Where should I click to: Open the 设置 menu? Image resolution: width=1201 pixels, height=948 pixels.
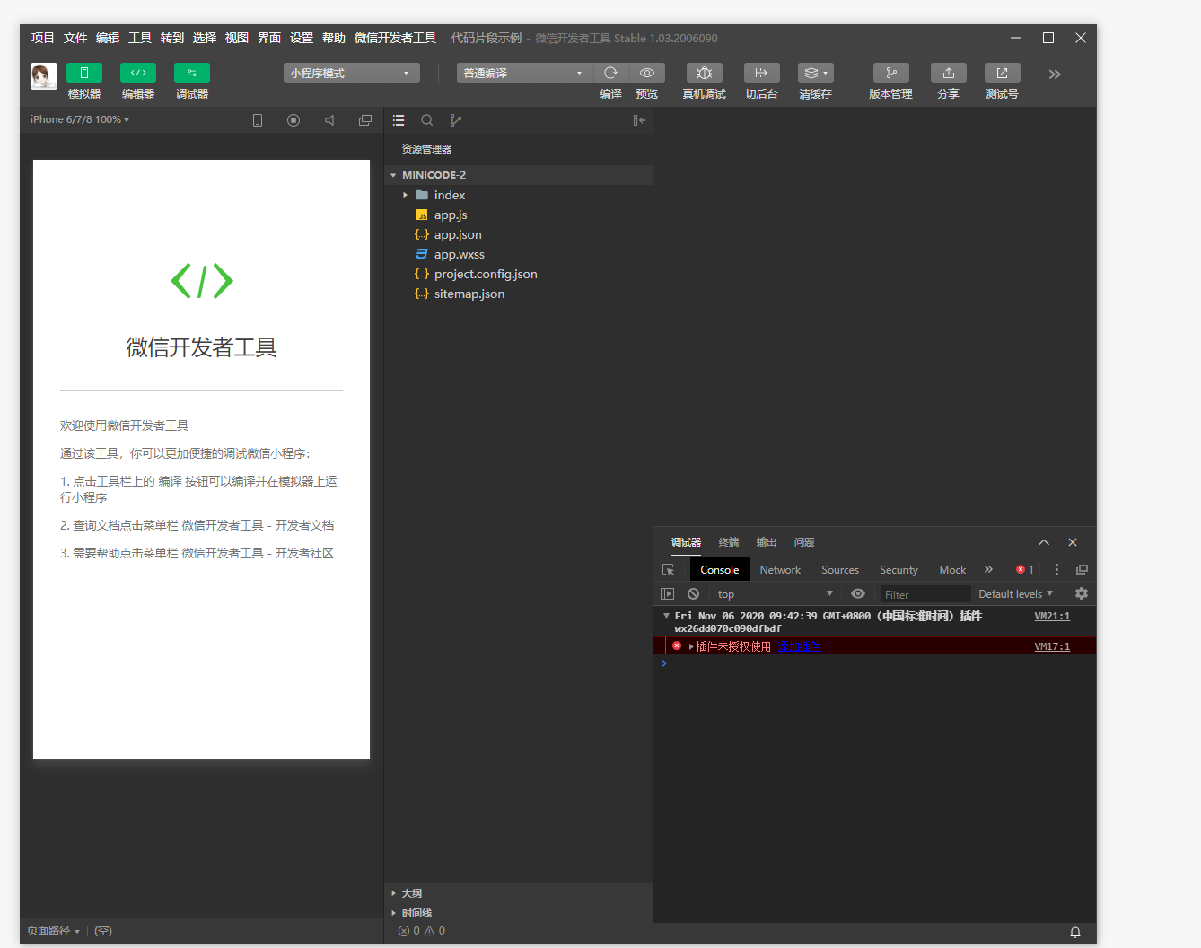click(302, 38)
